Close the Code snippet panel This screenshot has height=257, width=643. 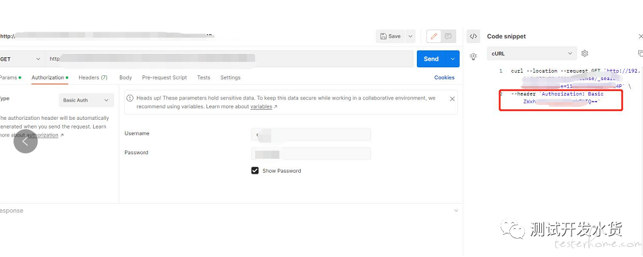tap(640, 36)
